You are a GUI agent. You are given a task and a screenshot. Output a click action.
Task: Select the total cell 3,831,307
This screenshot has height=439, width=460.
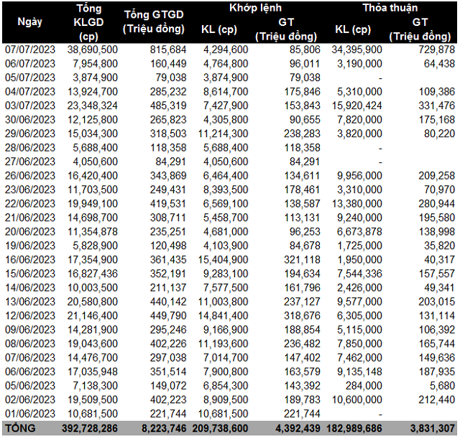(x=430, y=430)
